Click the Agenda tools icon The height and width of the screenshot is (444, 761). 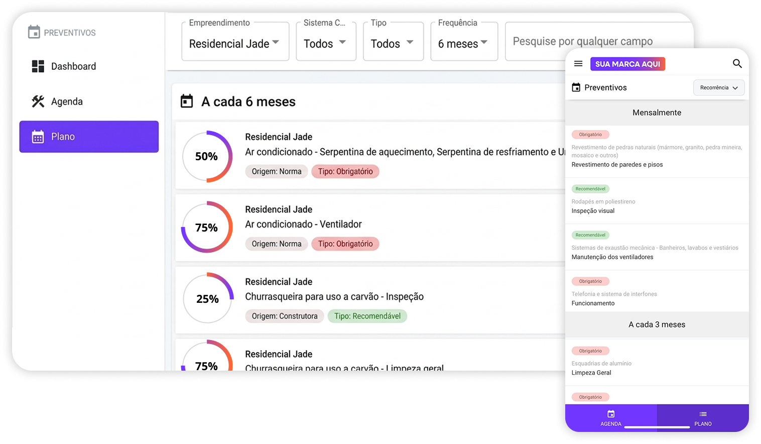tap(38, 101)
